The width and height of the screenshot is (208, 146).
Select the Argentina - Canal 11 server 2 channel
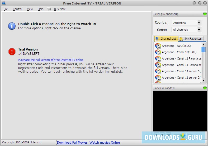point(178,77)
